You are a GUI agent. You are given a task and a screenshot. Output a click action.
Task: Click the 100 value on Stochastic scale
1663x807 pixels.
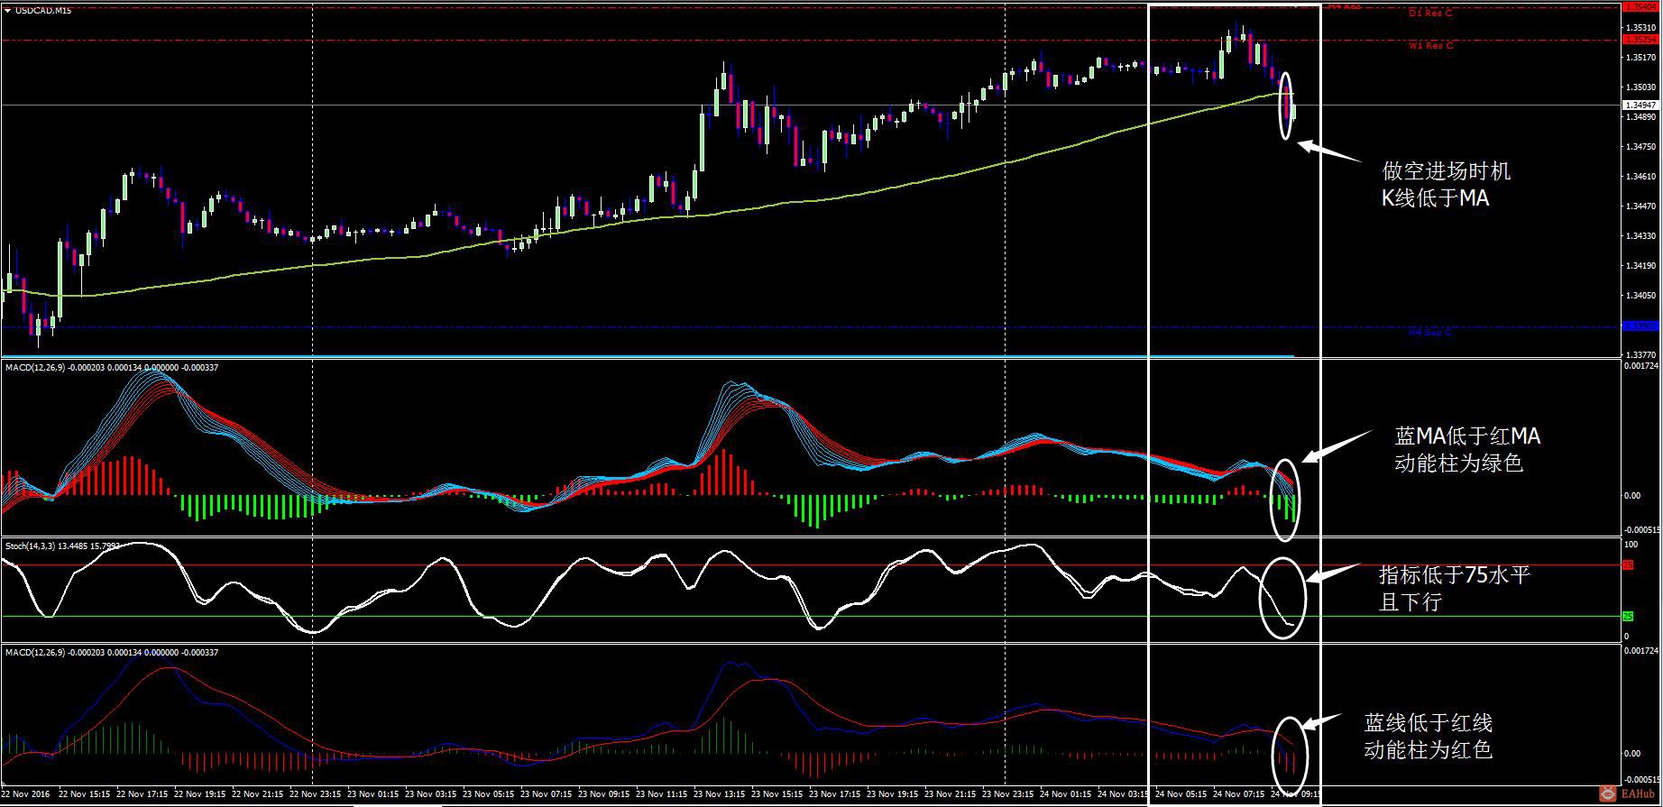click(1631, 545)
